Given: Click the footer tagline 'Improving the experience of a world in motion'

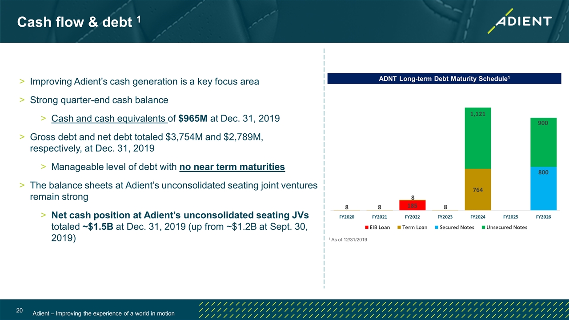Looking at the screenshot, I should pyautogui.click(x=116, y=314).
